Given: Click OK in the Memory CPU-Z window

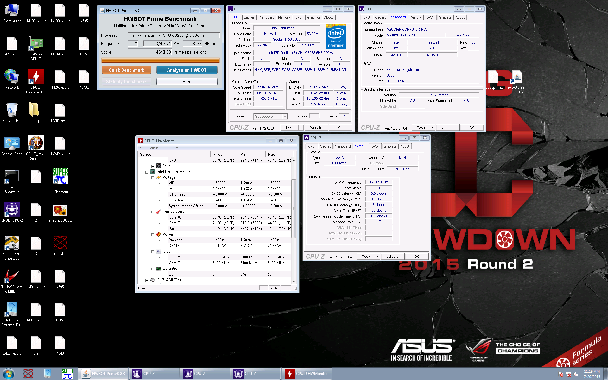Looking at the screenshot, I should tap(416, 256).
